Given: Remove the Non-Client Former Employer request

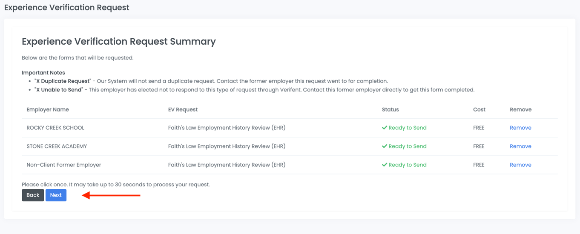Looking at the screenshot, I should tap(520, 165).
